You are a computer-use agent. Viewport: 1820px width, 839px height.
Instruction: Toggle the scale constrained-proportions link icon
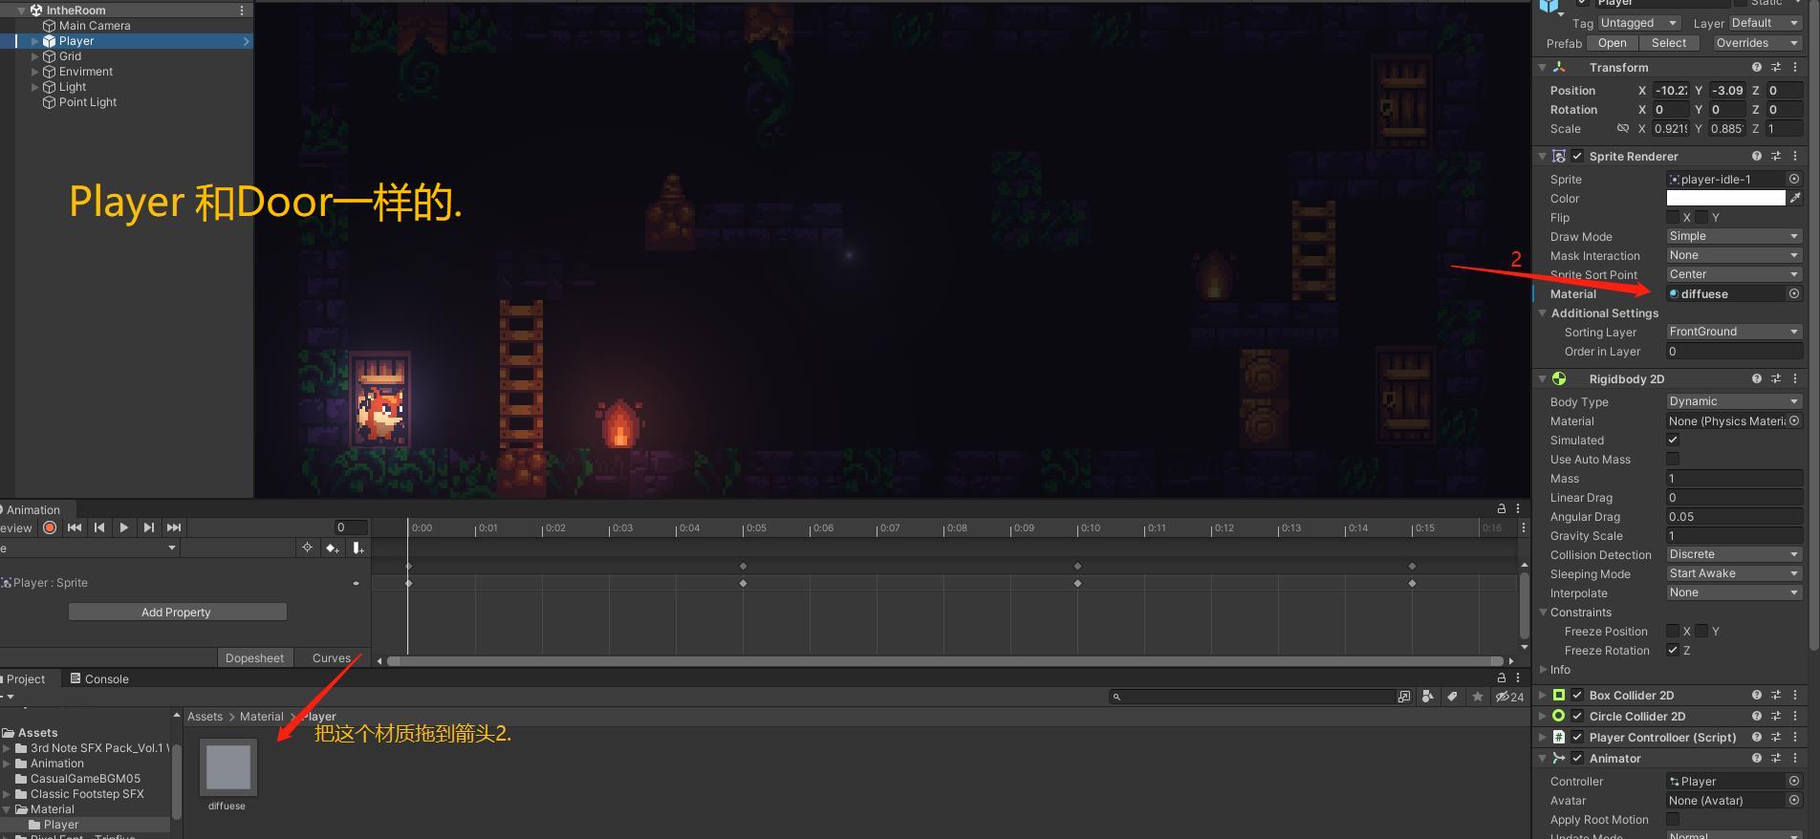[1622, 128]
